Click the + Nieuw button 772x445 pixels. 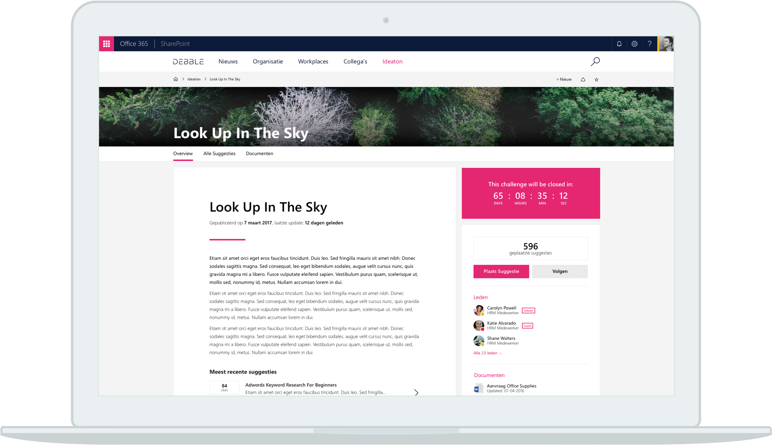pos(564,79)
